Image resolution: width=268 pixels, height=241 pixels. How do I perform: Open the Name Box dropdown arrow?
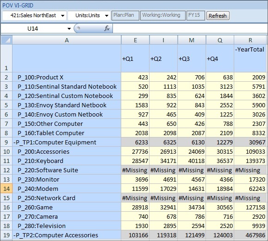pyautogui.click(x=69, y=29)
